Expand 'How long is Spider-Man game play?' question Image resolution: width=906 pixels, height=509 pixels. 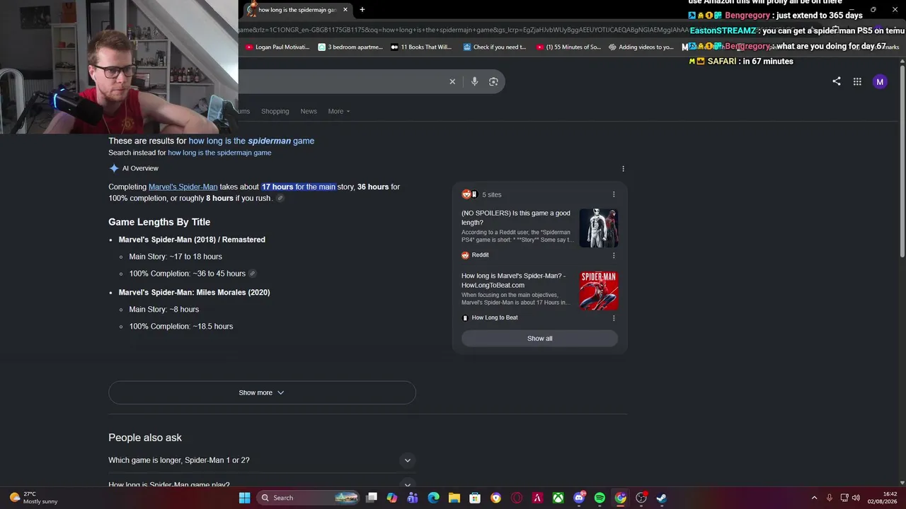coord(262,485)
